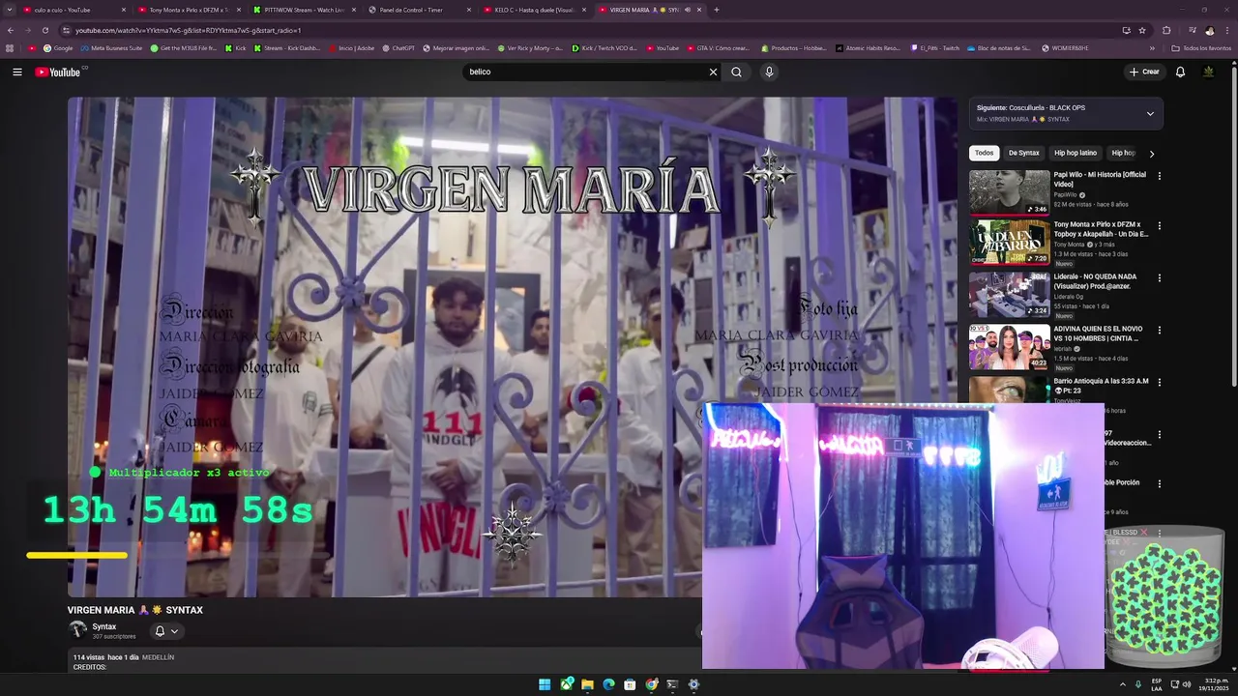Screen dimensions: 1238x696
Task: Open the Google bookmark
Action: tap(58, 48)
